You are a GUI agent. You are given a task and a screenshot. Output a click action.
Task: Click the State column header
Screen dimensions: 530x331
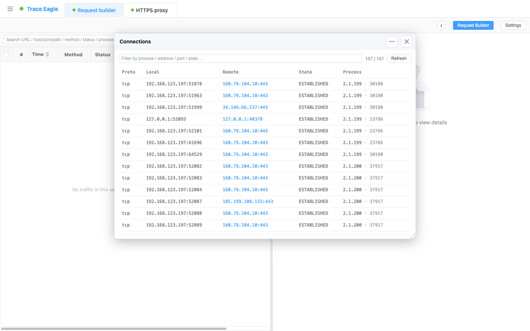pyautogui.click(x=305, y=72)
